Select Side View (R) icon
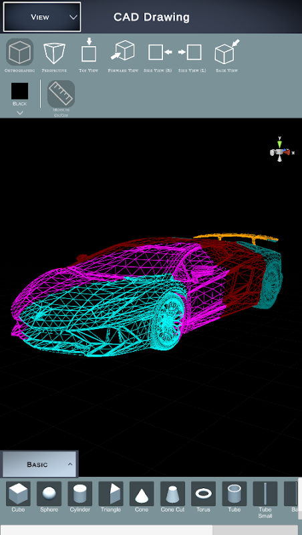The width and height of the screenshot is (302, 535). [x=160, y=52]
